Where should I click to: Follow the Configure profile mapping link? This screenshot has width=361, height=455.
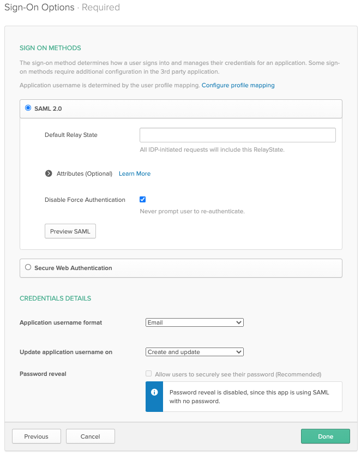click(238, 85)
